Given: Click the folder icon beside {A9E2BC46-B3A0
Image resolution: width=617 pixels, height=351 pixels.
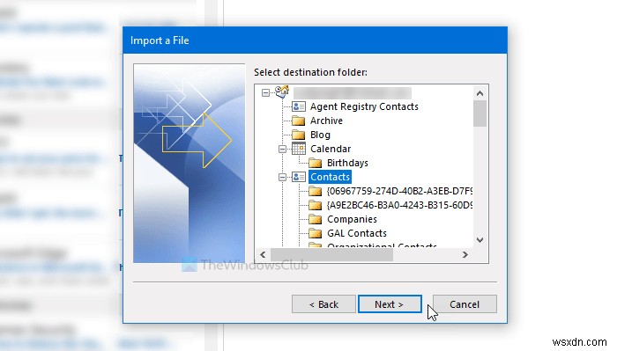Looking at the screenshot, I should pyautogui.click(x=316, y=205).
